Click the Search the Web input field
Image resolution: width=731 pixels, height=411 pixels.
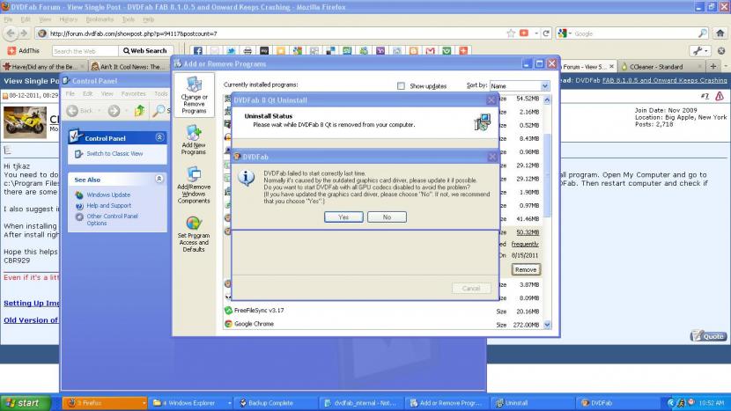(85, 51)
